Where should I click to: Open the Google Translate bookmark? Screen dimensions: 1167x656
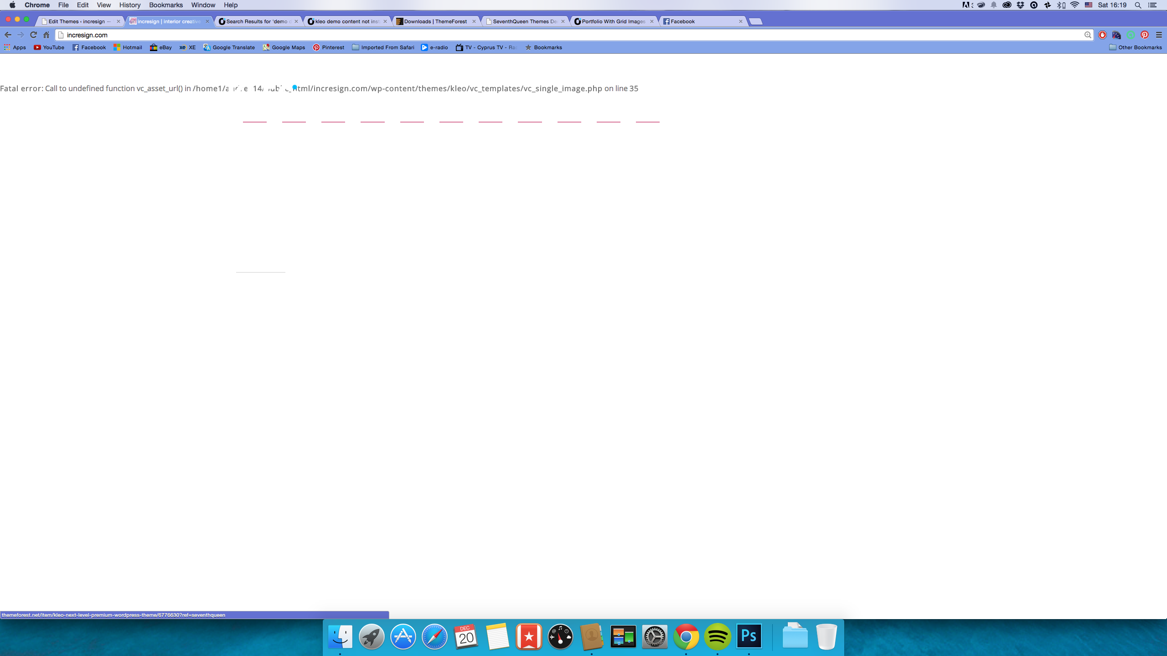[229, 47]
